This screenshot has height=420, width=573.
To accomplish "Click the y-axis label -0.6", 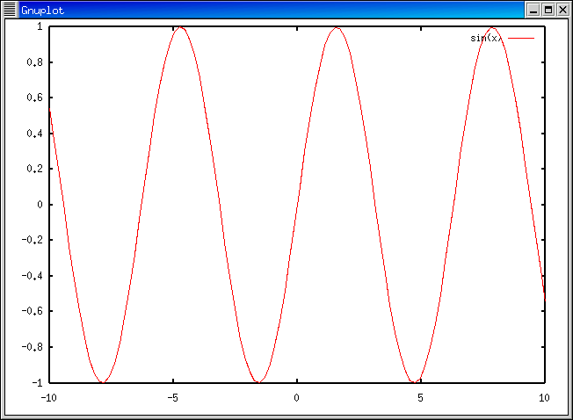I will (x=33, y=311).
